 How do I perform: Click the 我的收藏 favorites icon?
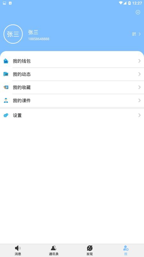tap(6, 87)
